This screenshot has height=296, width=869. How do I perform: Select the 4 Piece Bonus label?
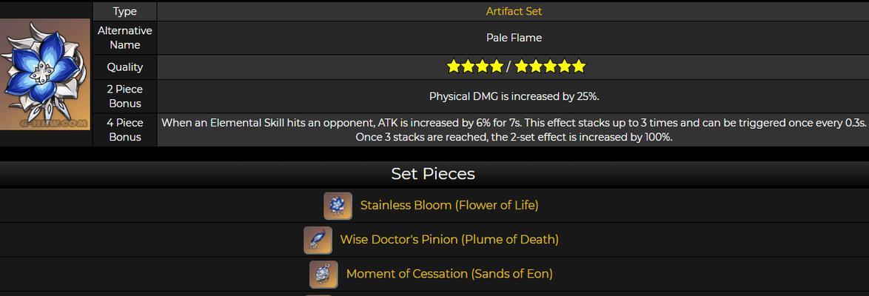(124, 129)
